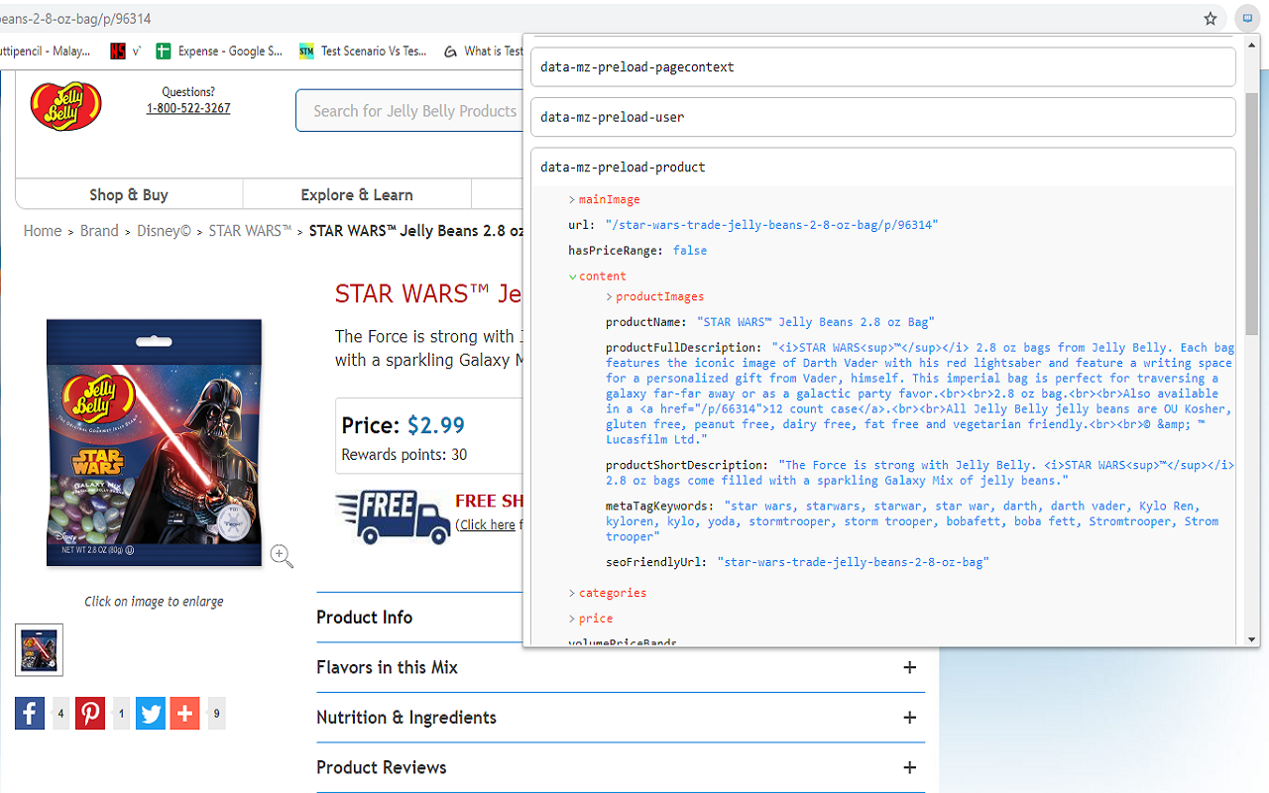The image size is (1269, 793).
Task: Click the Facebook share icon
Action: pos(29,713)
